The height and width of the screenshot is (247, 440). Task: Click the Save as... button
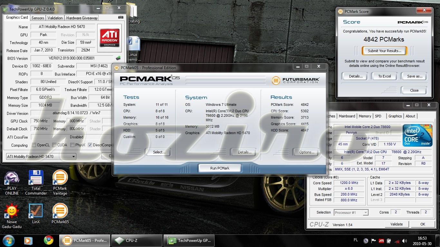point(415,76)
